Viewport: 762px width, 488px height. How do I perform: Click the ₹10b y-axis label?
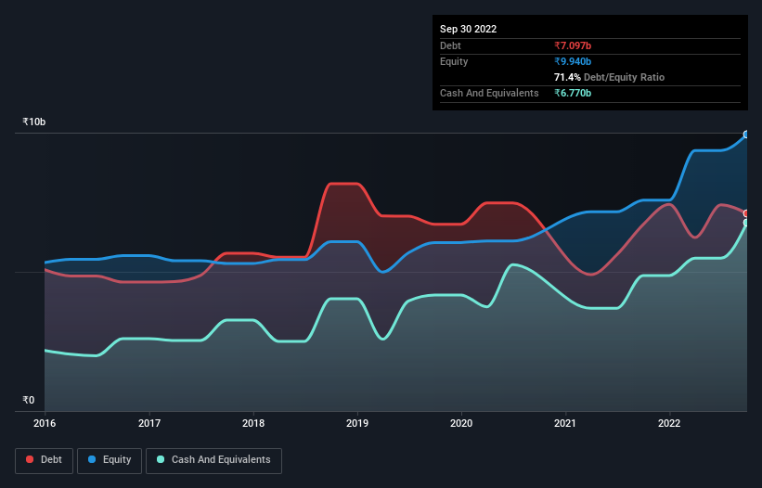(x=34, y=122)
